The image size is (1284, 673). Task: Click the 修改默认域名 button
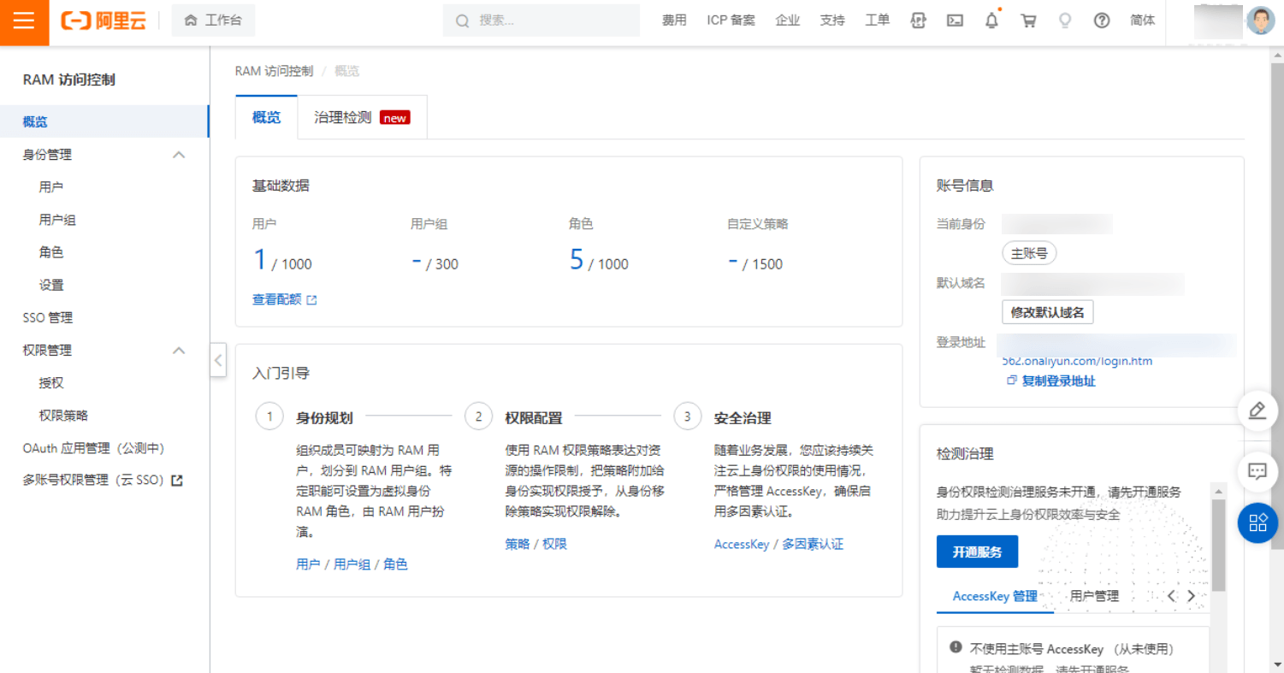pos(1047,312)
